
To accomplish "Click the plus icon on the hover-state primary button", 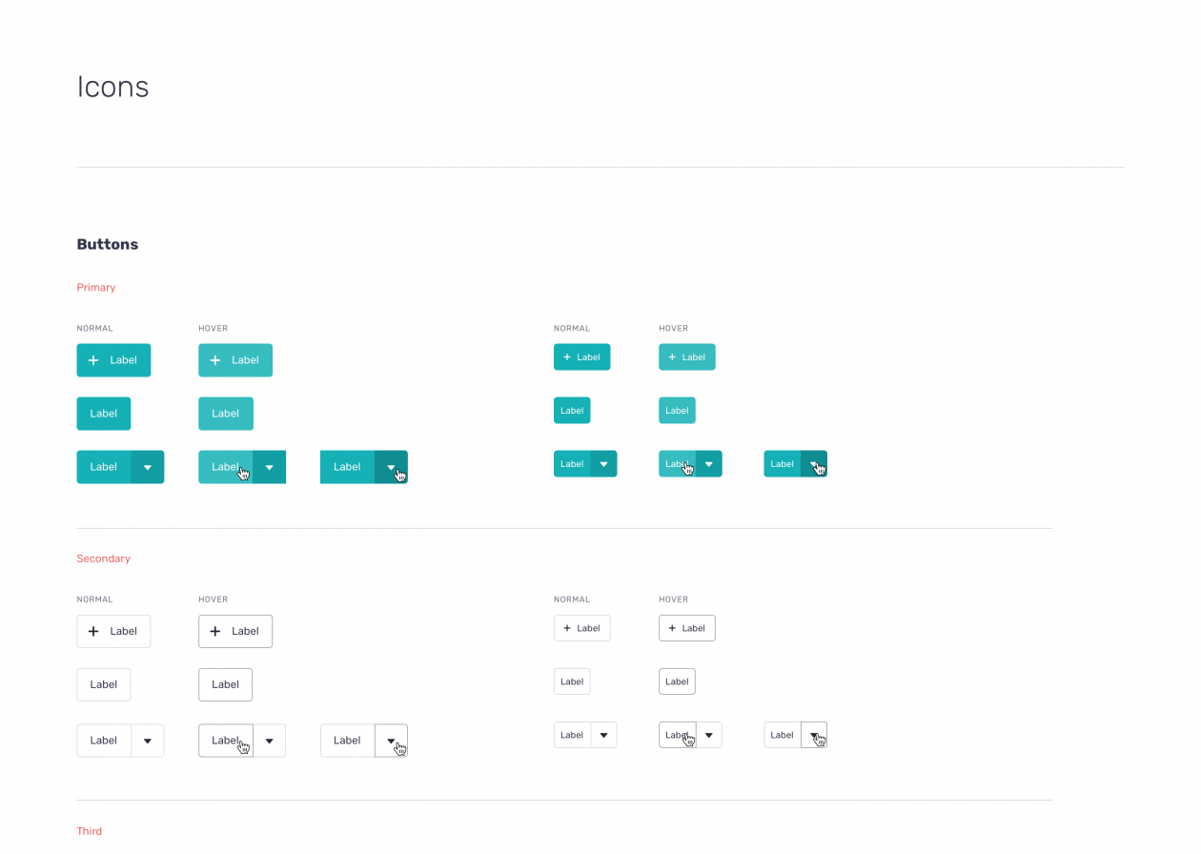I will [215, 360].
